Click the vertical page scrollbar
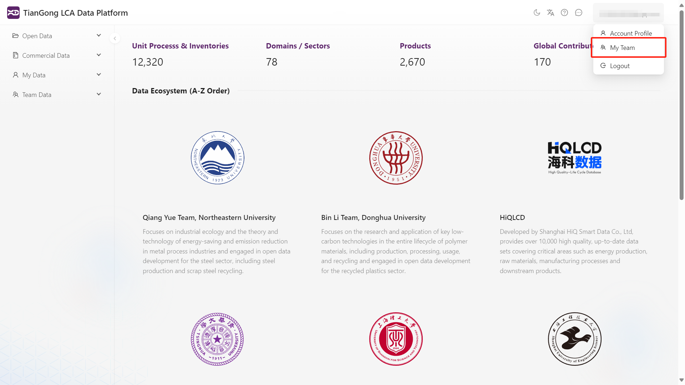The height and width of the screenshot is (385, 685). [x=681, y=107]
